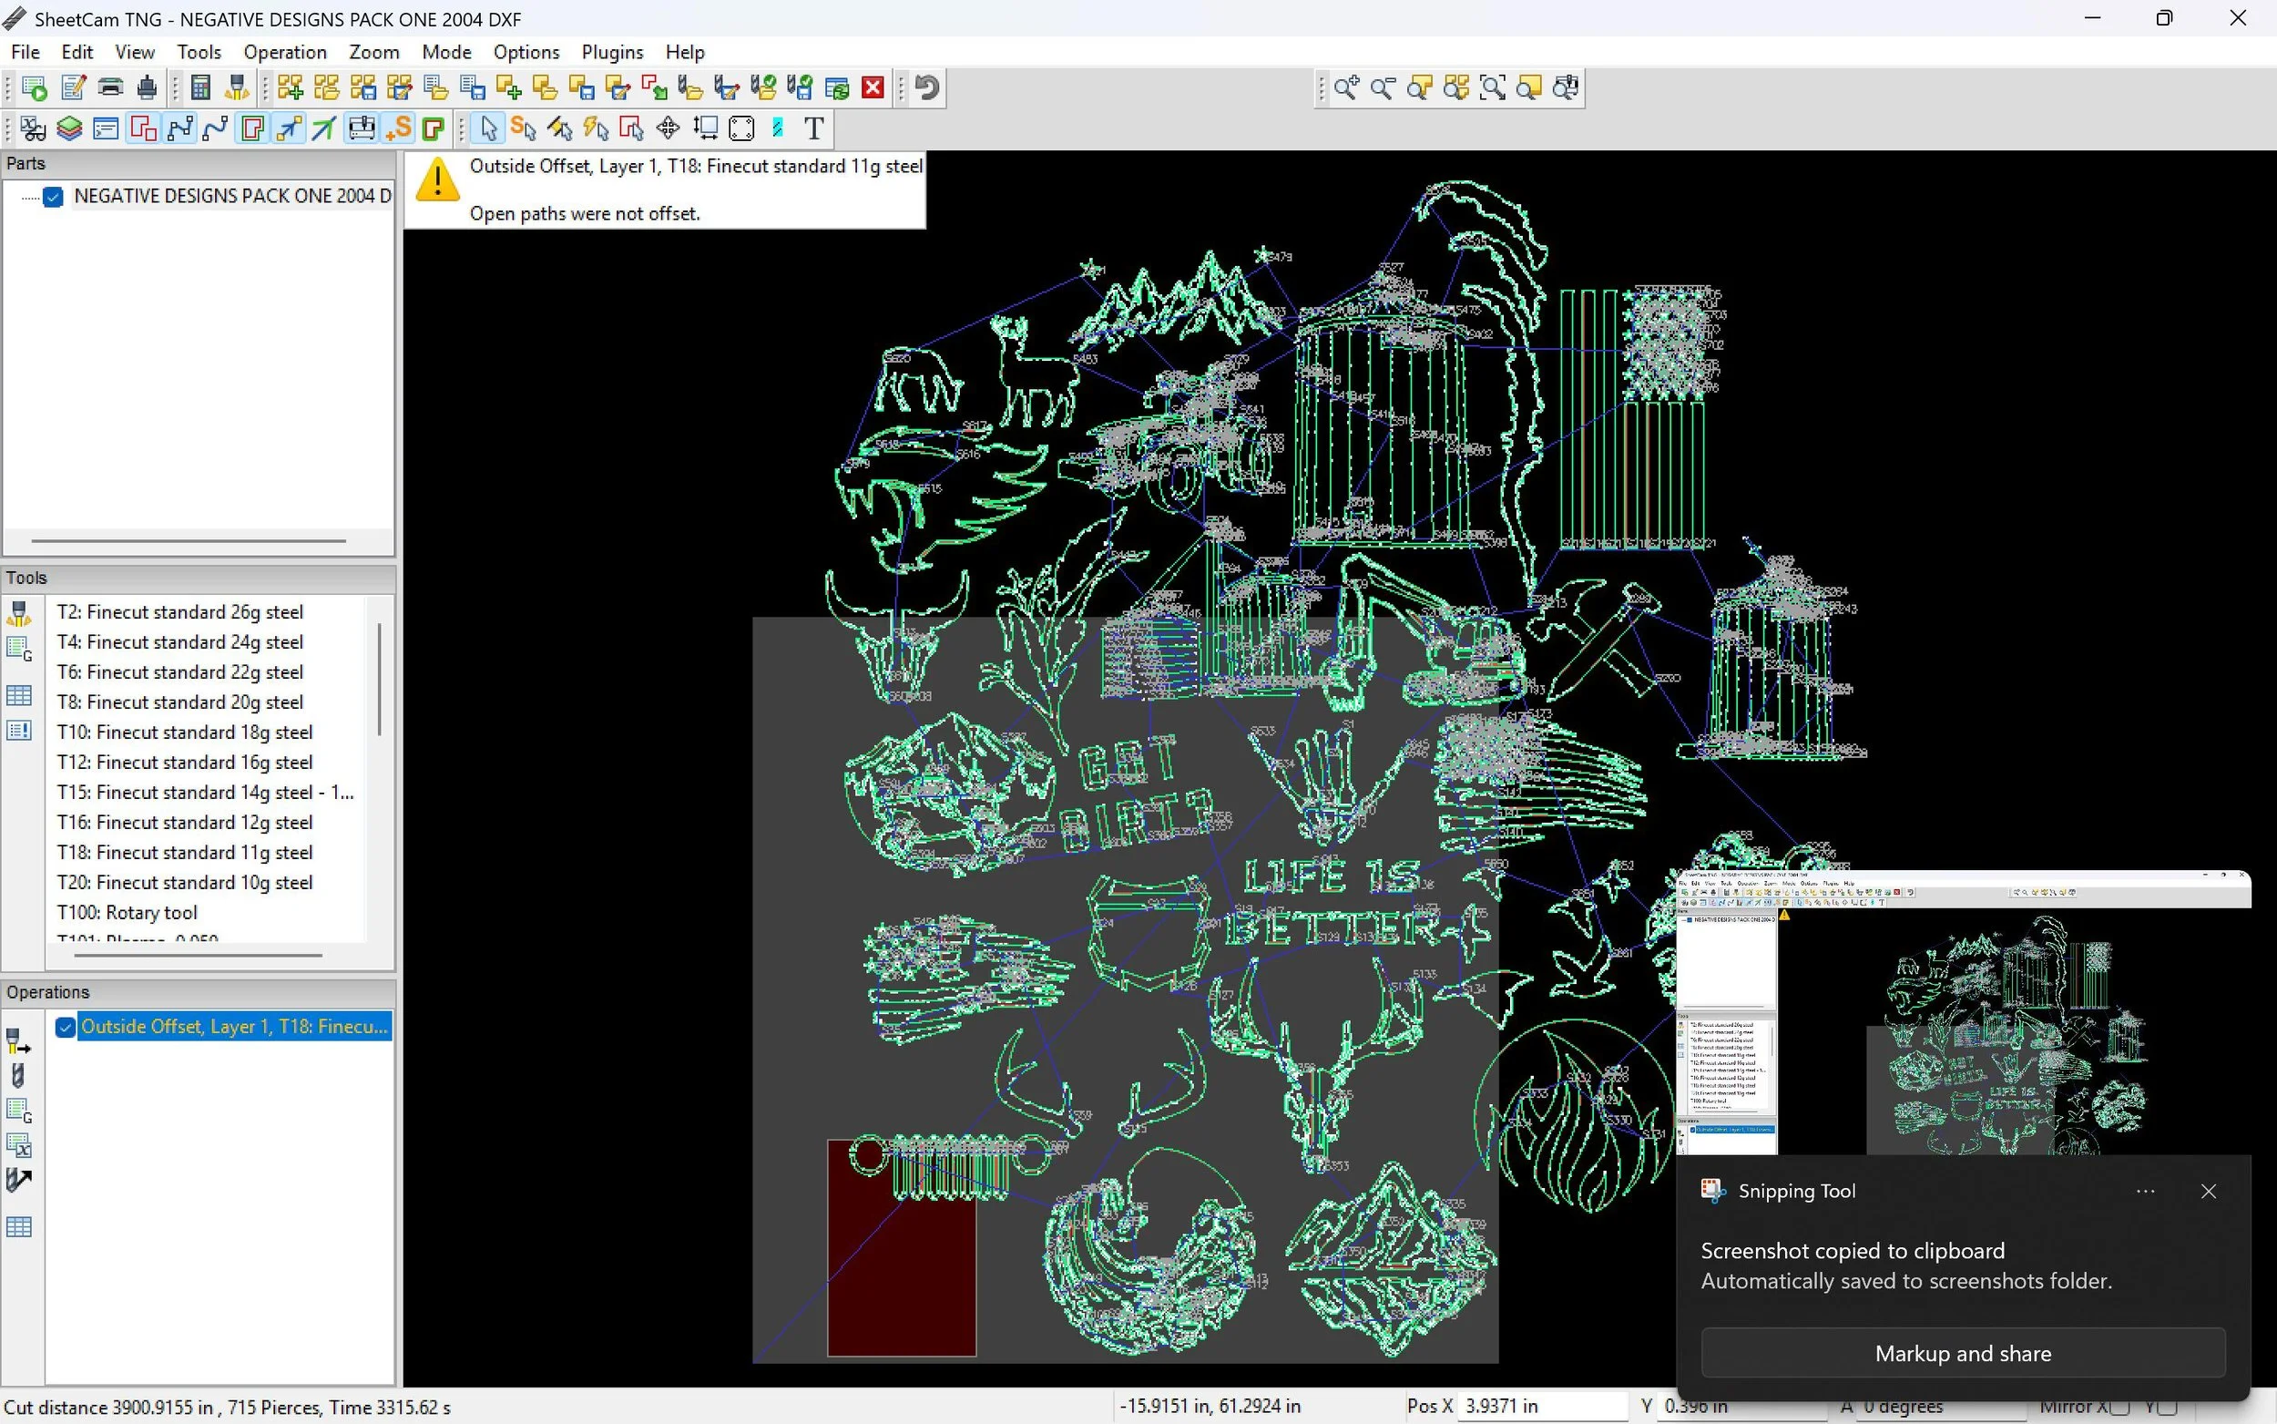Open the Operation menu
This screenshot has width=2277, height=1424.
pos(284,52)
